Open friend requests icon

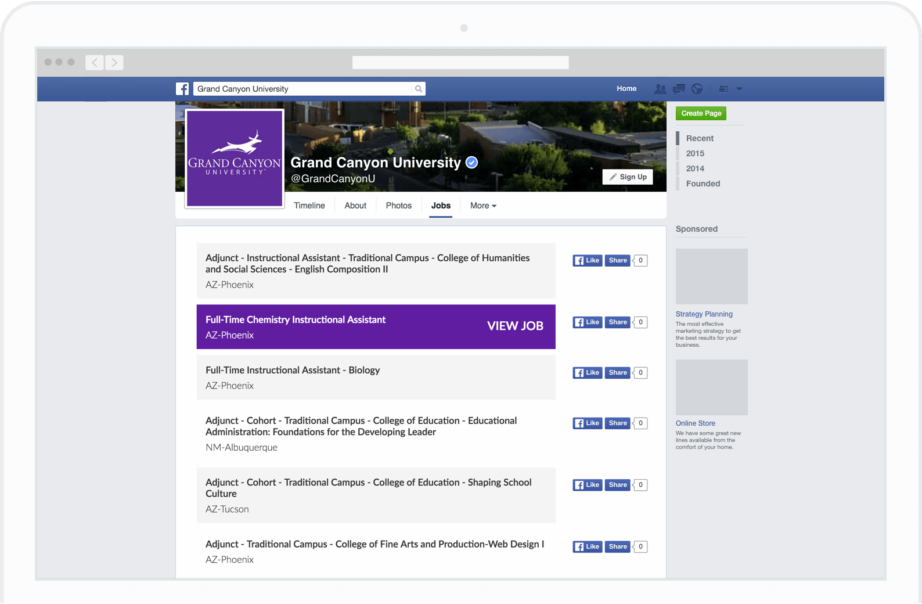(661, 89)
